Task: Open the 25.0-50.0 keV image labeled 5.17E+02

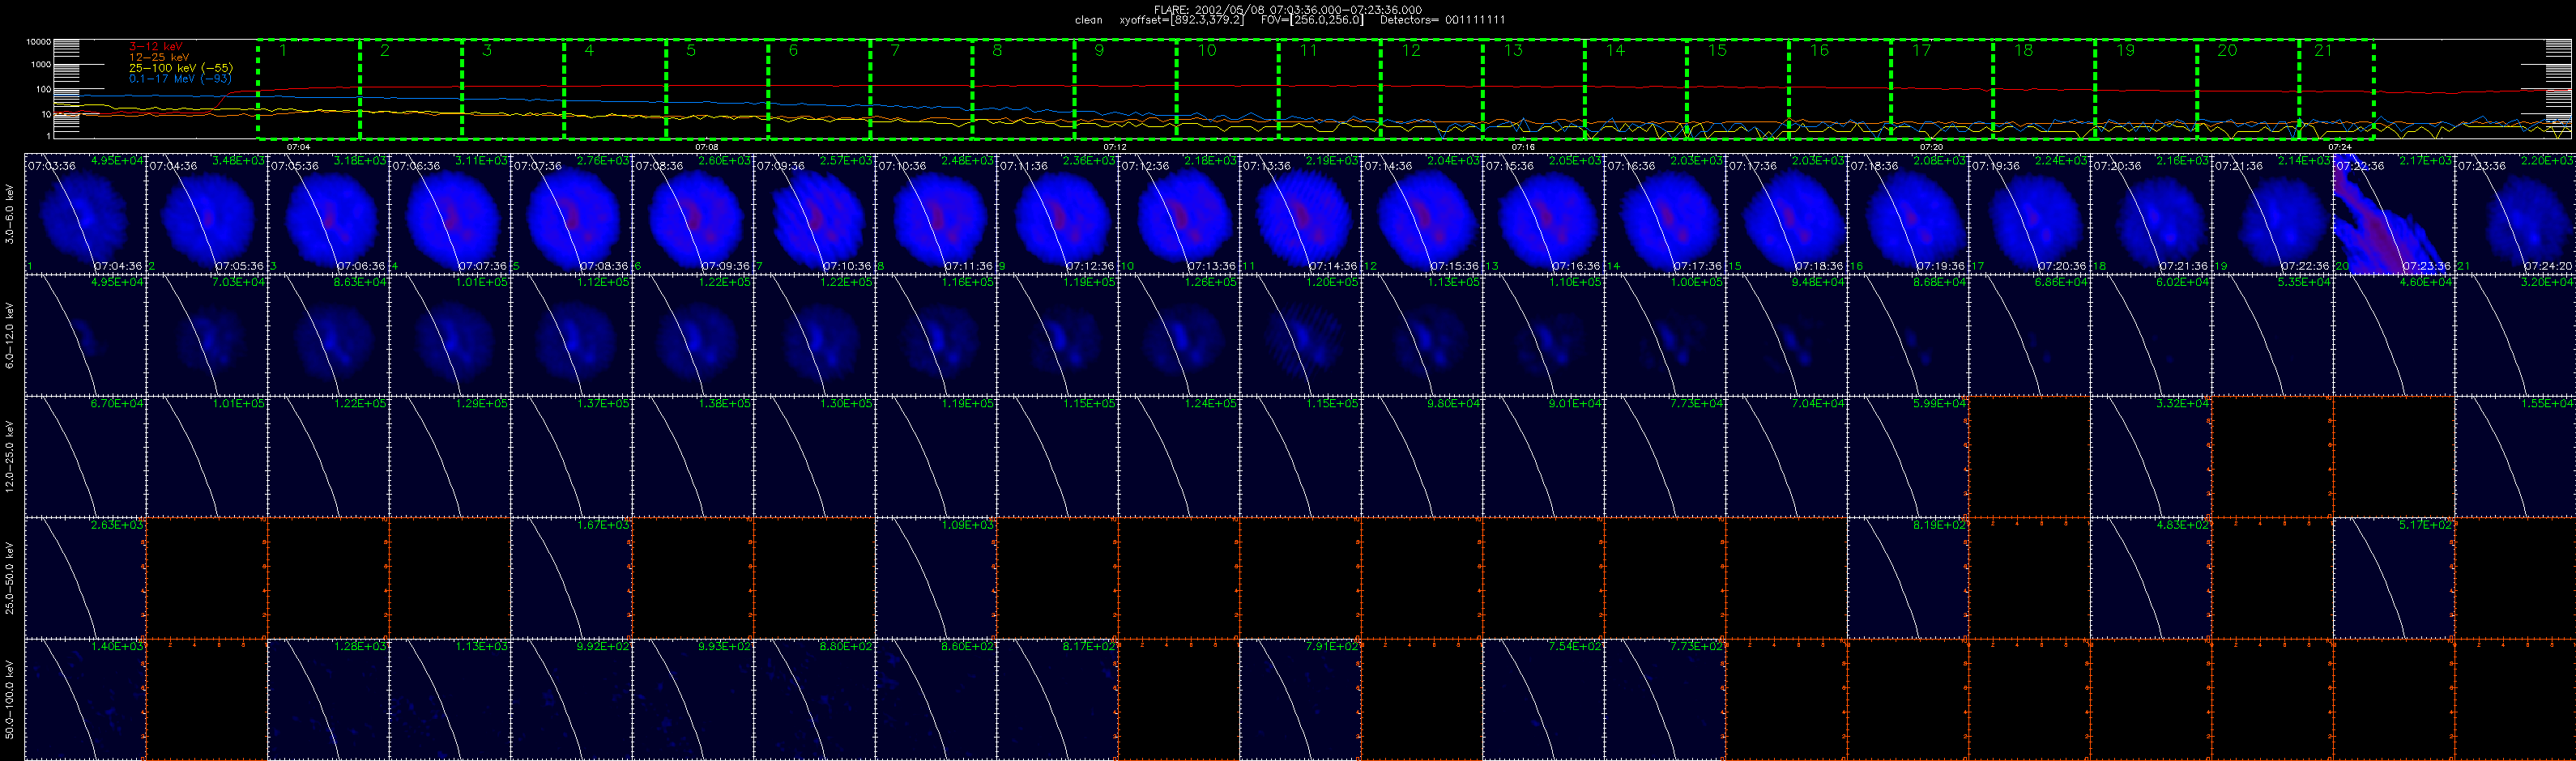Action: (2394, 578)
